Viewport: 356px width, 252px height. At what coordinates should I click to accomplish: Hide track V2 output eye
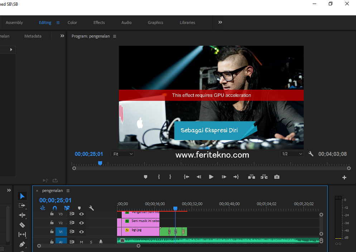82,223
